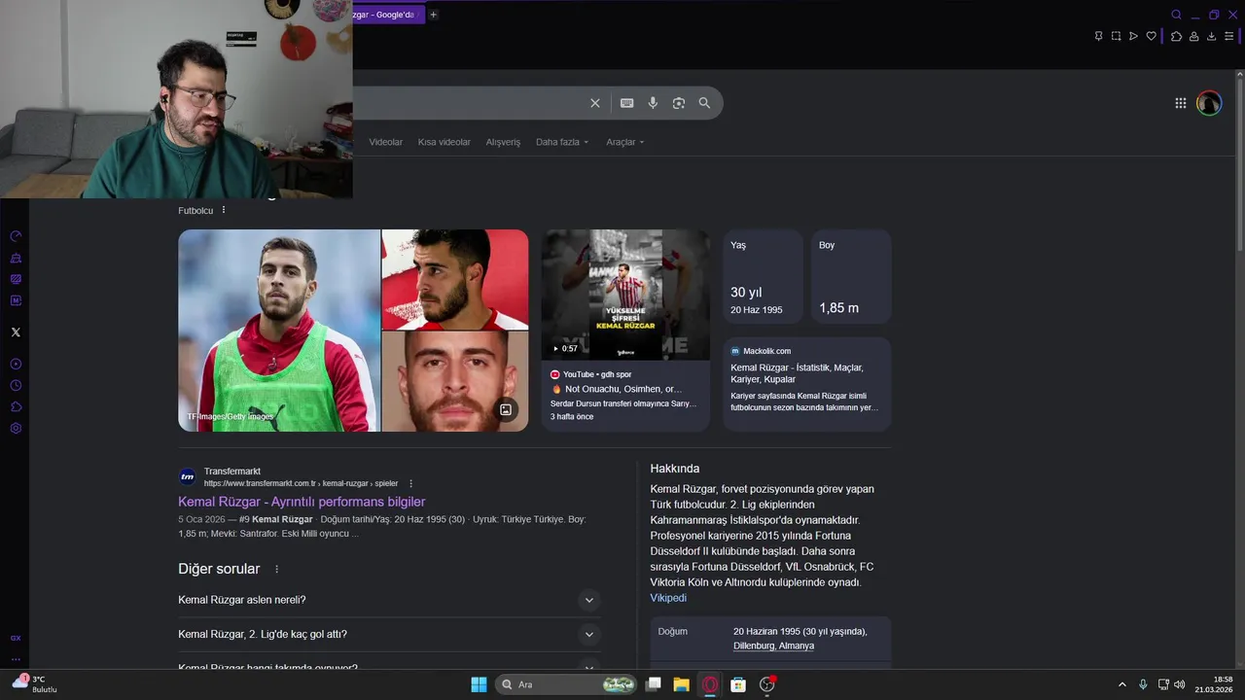This screenshot has height=700, width=1245.
Task: Open Opera easy setup sliders icon
Action: (x=1229, y=36)
